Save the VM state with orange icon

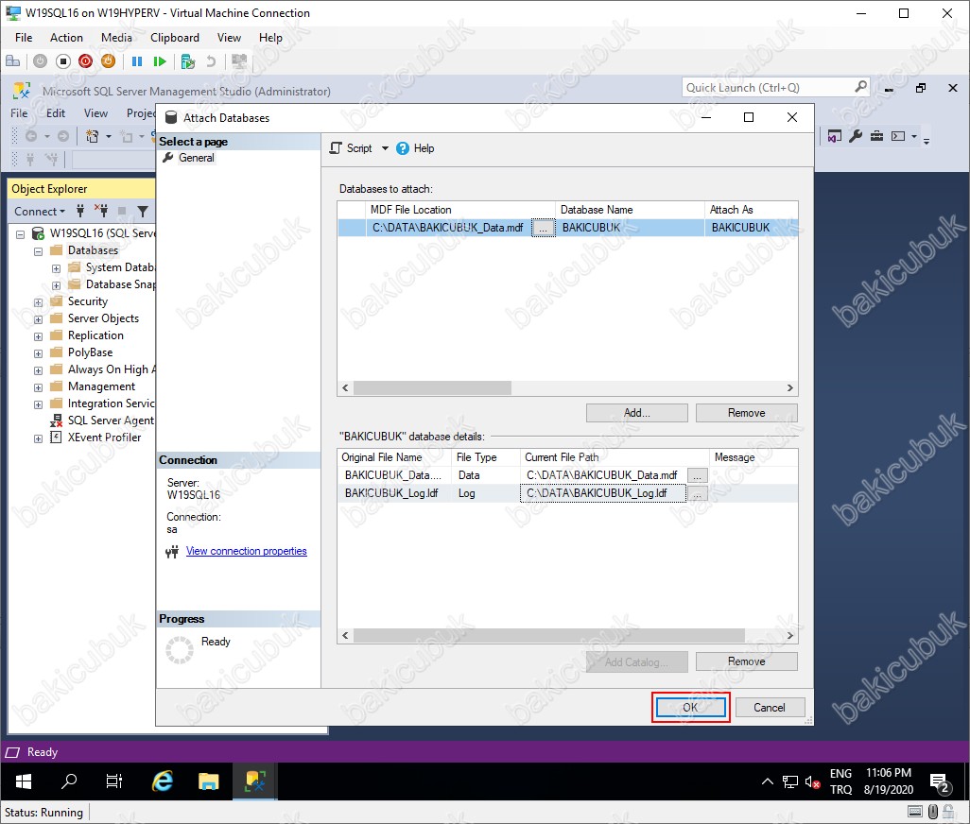tap(108, 61)
